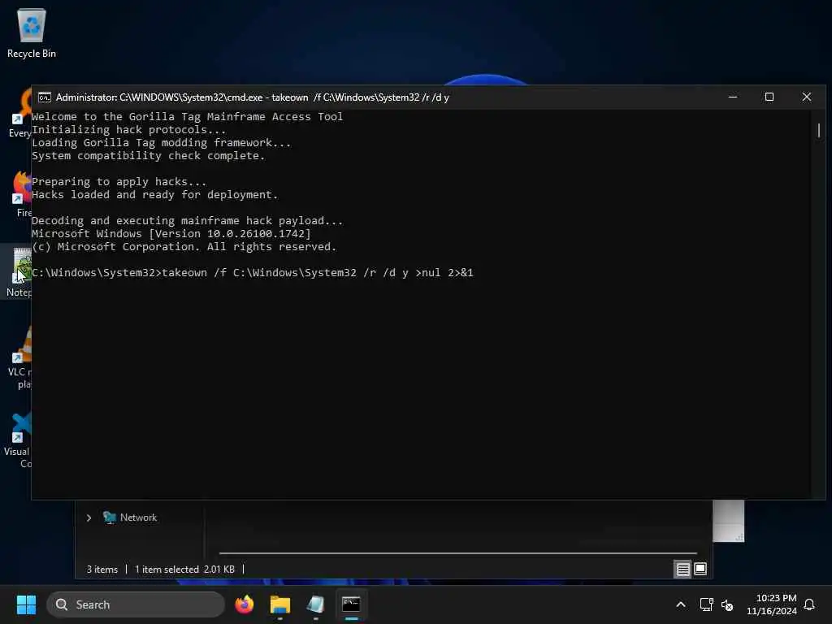
Task: Click the taskbar Search box
Action: (136, 604)
